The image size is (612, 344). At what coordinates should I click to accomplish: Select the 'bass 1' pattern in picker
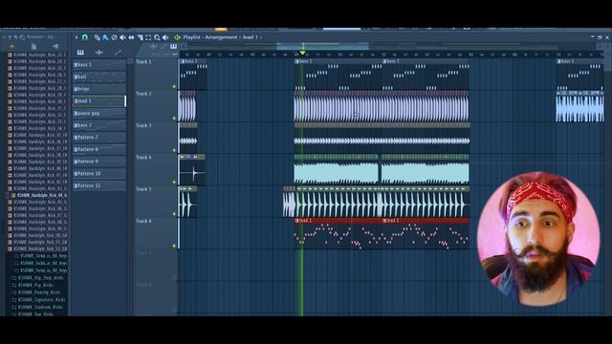pyautogui.click(x=99, y=65)
